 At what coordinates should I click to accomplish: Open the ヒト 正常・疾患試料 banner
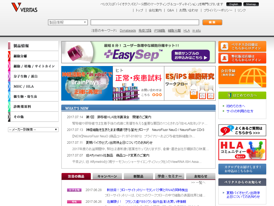click(x=138, y=83)
